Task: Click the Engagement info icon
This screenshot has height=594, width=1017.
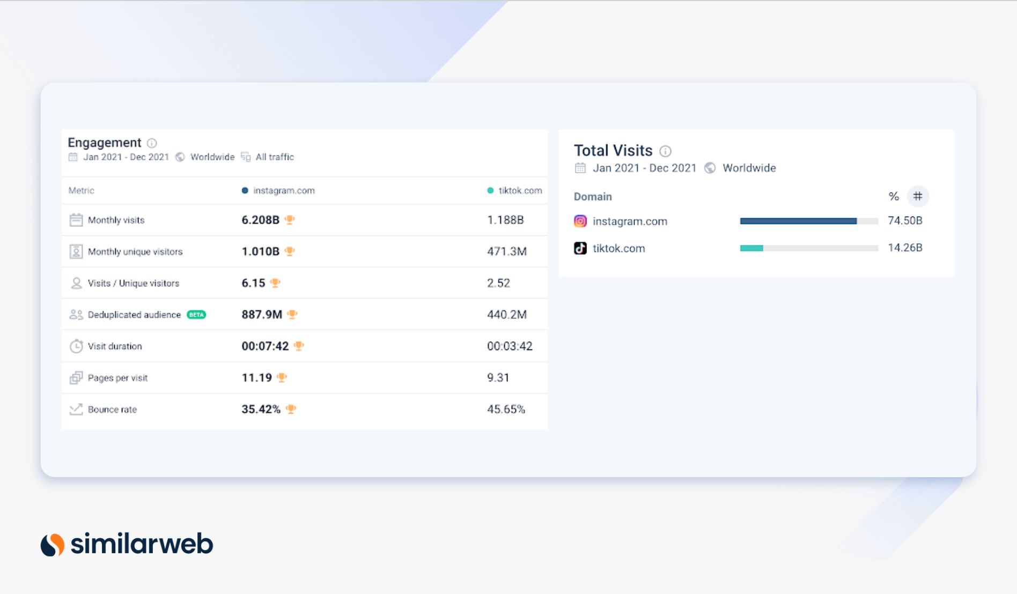Action: 152,143
